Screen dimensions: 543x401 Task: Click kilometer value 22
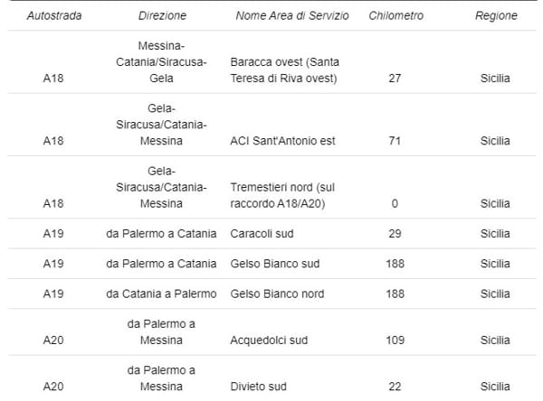395,387
